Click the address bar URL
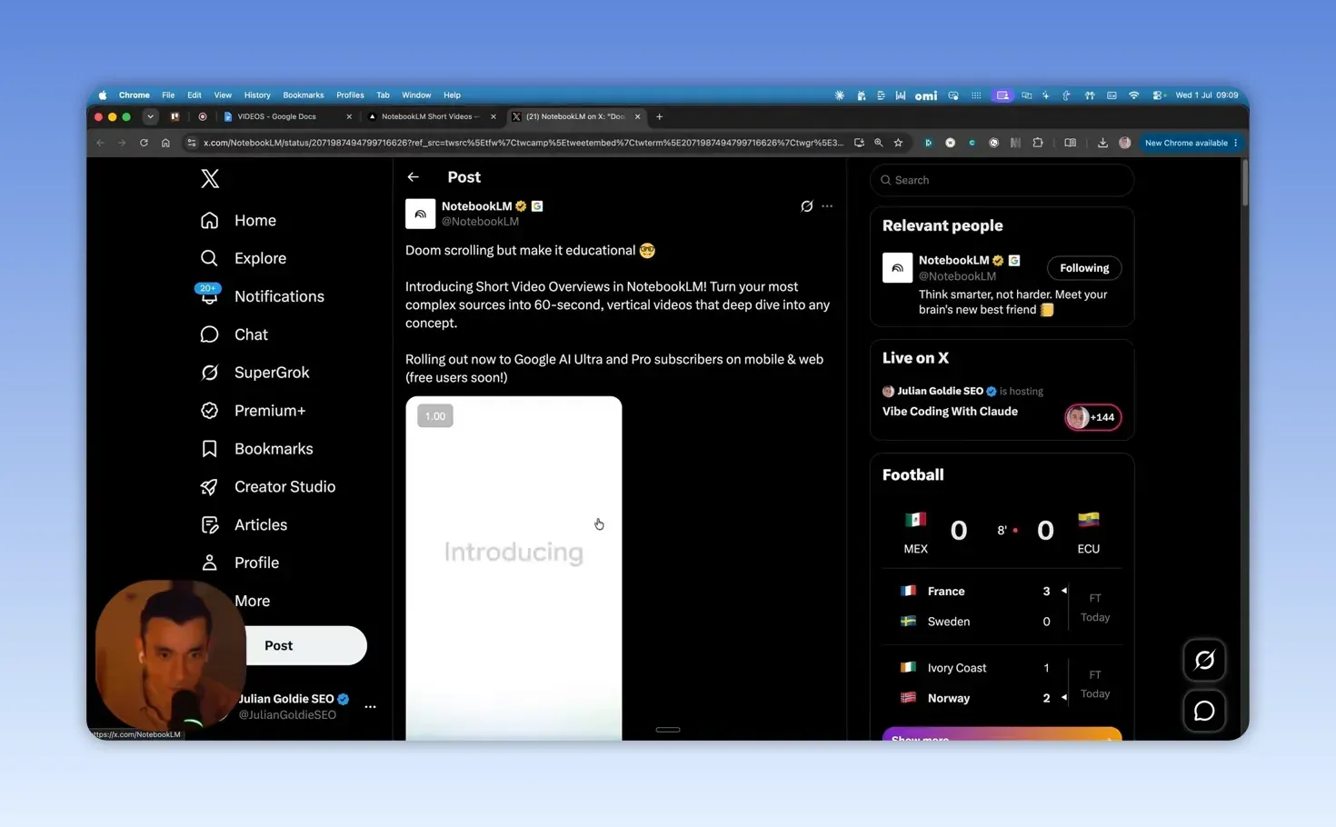The width and height of the screenshot is (1336, 827). tap(523, 143)
